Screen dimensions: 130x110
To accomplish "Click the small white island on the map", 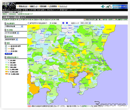I will (x=66, y=100).
